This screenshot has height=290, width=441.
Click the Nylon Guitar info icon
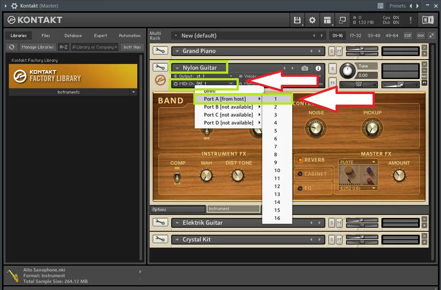pos(318,68)
